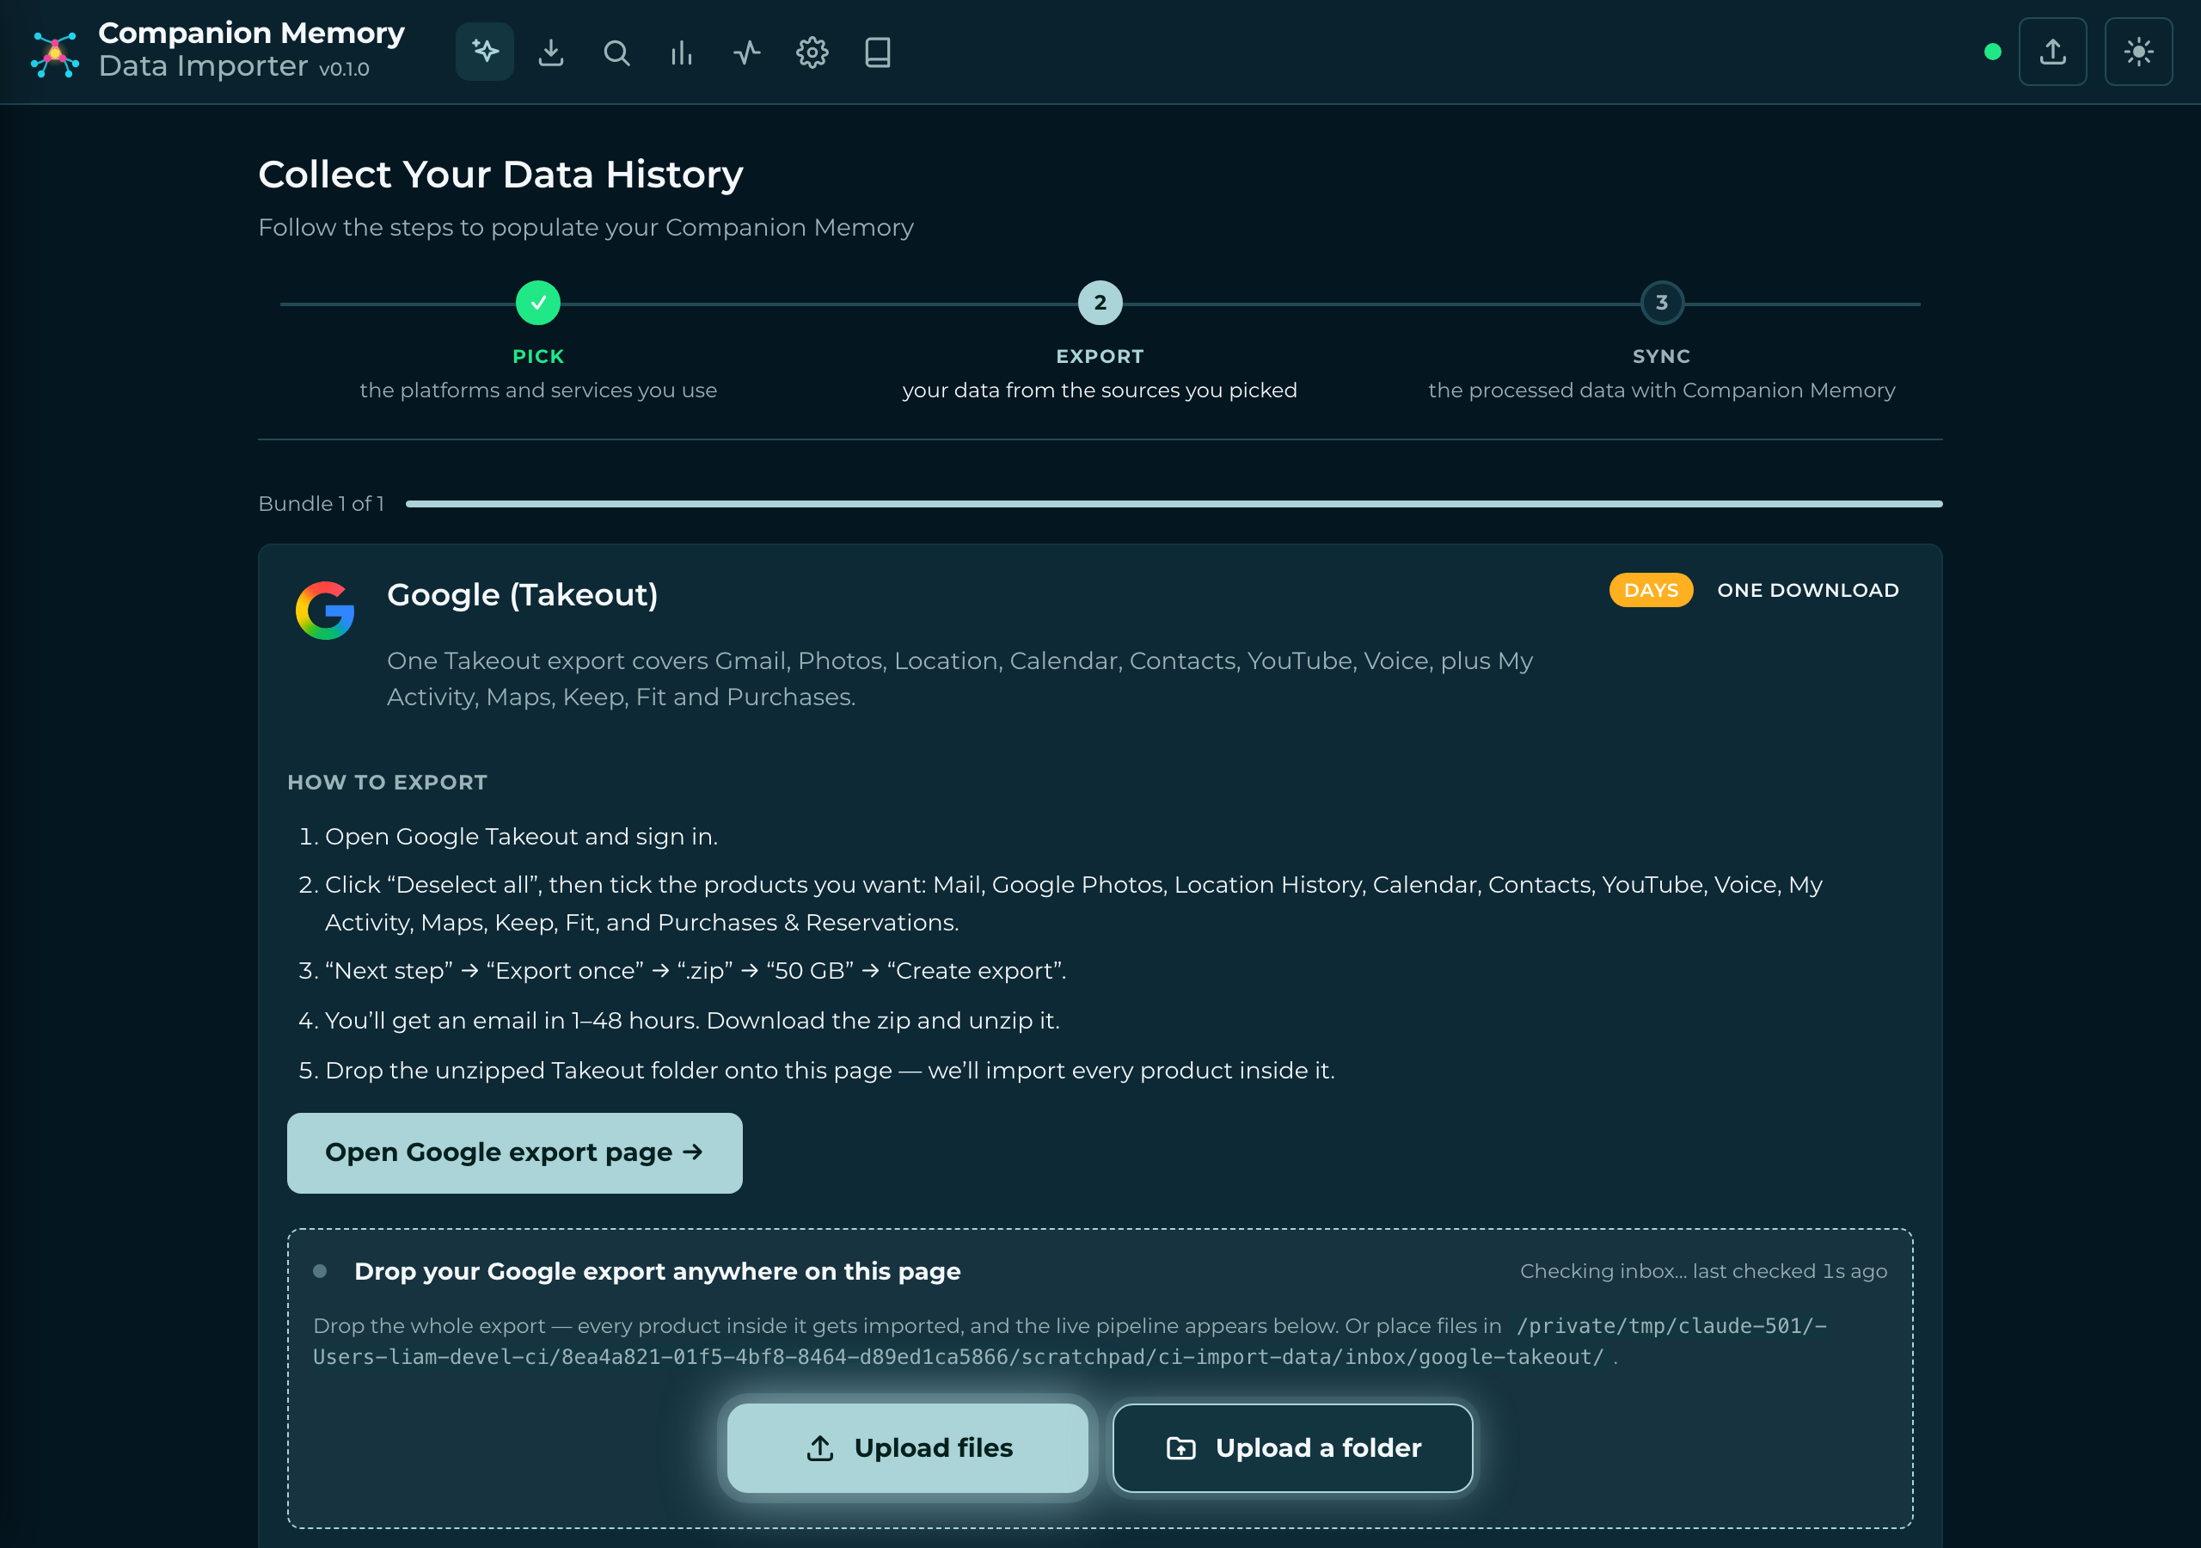Click the ONE DOWNLOAD label
The height and width of the screenshot is (1548, 2201).
tap(1807, 590)
